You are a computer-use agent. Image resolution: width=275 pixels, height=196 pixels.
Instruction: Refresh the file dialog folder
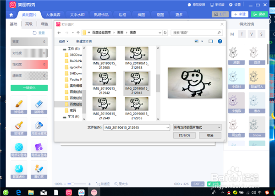(165, 33)
